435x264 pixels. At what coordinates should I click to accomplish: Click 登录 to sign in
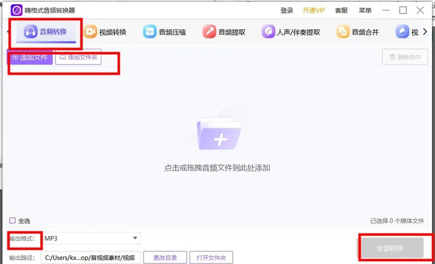pyautogui.click(x=287, y=10)
